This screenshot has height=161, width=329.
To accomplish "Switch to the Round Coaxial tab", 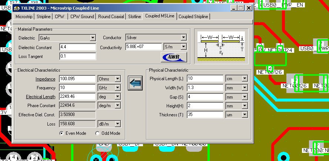I will tap(111, 17).
